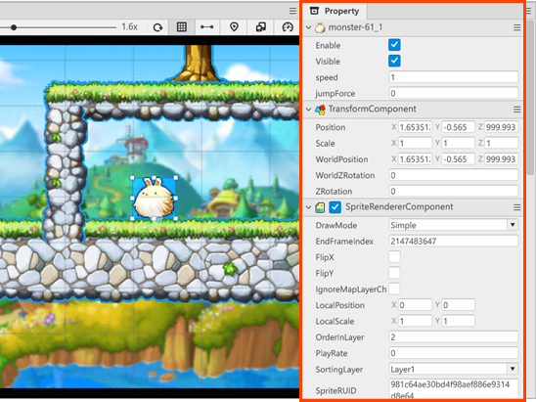This screenshot has height=402, width=536.
Task: Adjust the zoom slider handle
Action: click(x=14, y=27)
